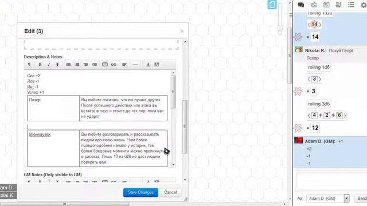The height and width of the screenshot is (206, 367).
Task: Open the My Settings gear tab
Action: [363, 5]
